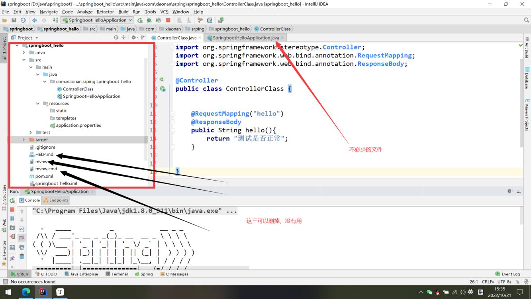Image resolution: width=531 pixels, height=299 pixels.
Task: Switch to the Endpoints tab
Action: (x=56, y=200)
